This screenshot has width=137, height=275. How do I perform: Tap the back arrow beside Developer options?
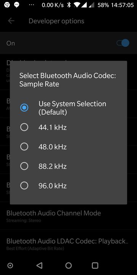(x=11, y=21)
